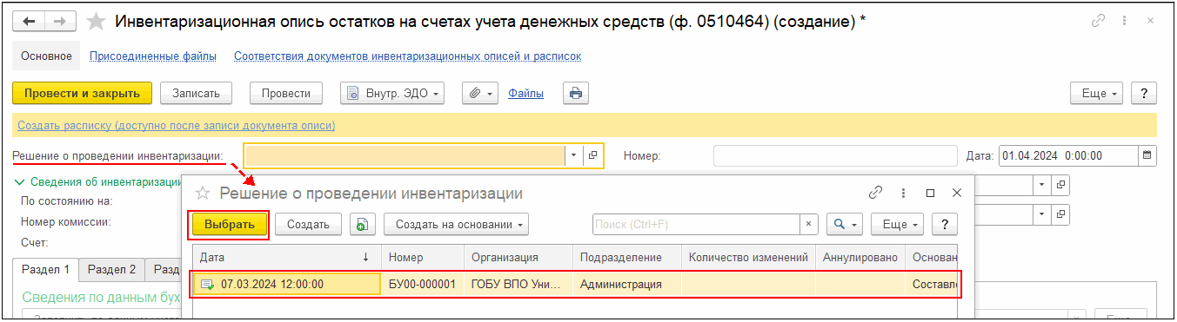Screen dimensions: 1177x322
Task: Close the Решение о проведении инвентаризации dialog
Action: coord(956,193)
